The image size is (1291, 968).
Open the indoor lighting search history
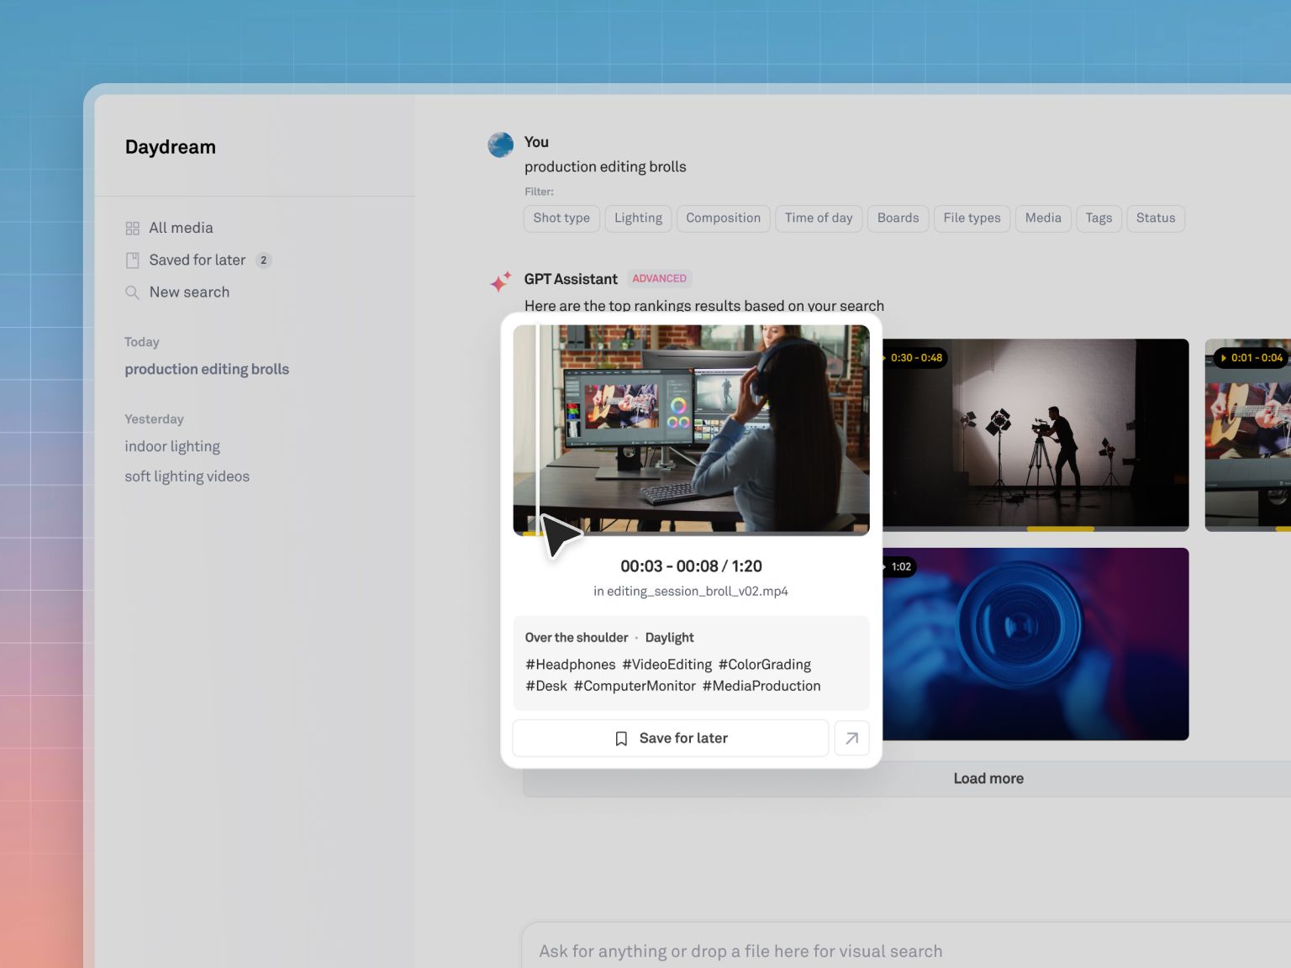click(x=172, y=446)
